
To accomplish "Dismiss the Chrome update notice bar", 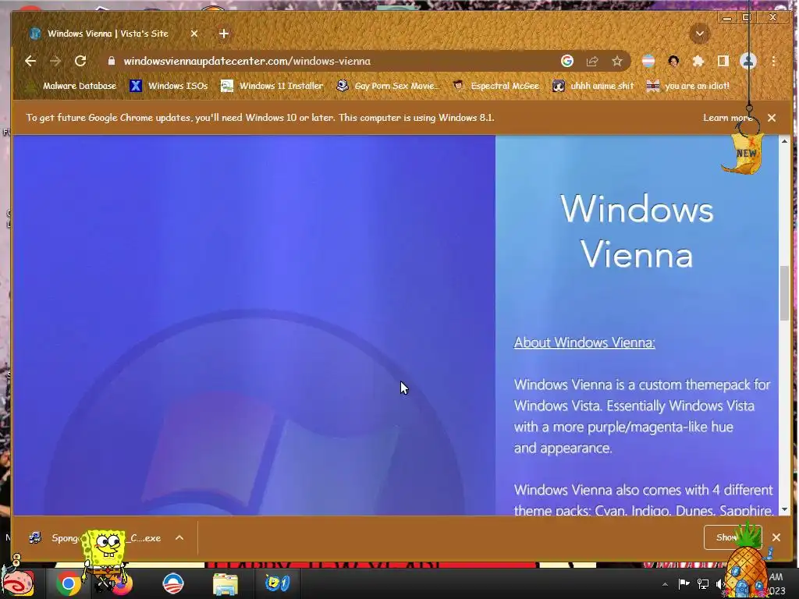I will pyautogui.click(x=772, y=118).
